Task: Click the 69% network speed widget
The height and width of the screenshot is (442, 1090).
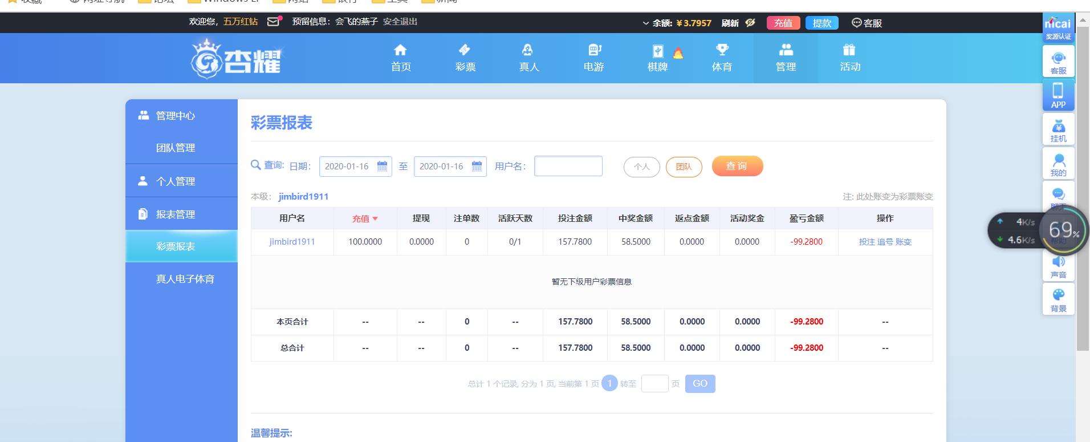Action: tap(1064, 230)
